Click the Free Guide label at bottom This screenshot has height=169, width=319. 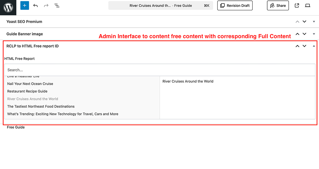pos(16,127)
